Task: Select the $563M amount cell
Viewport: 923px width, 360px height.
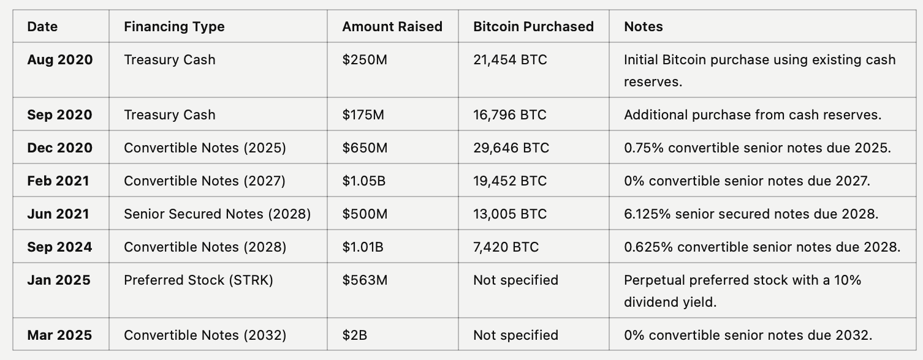Action: pyautogui.click(x=365, y=280)
